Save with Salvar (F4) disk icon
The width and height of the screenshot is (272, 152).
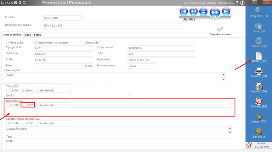[x=259, y=41]
